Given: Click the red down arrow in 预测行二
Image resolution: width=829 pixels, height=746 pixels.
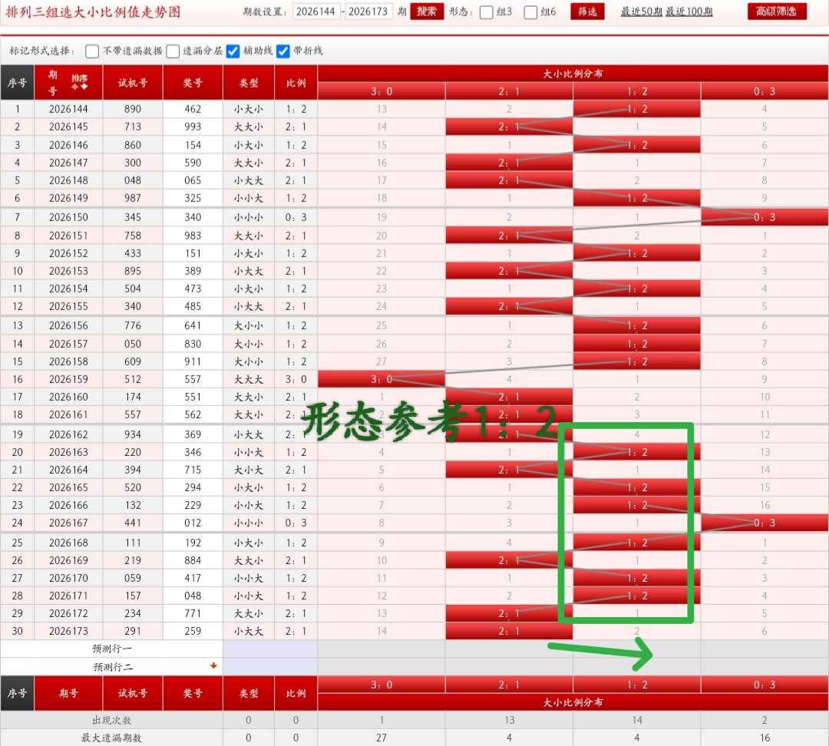Looking at the screenshot, I should (213, 665).
